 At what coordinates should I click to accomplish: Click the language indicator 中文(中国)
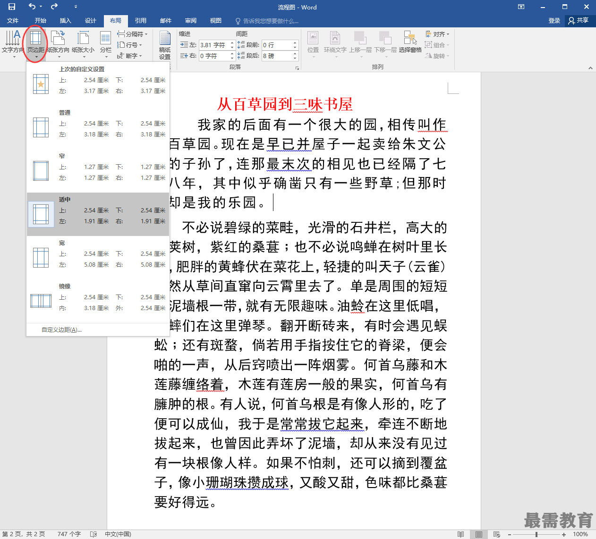coord(118,534)
